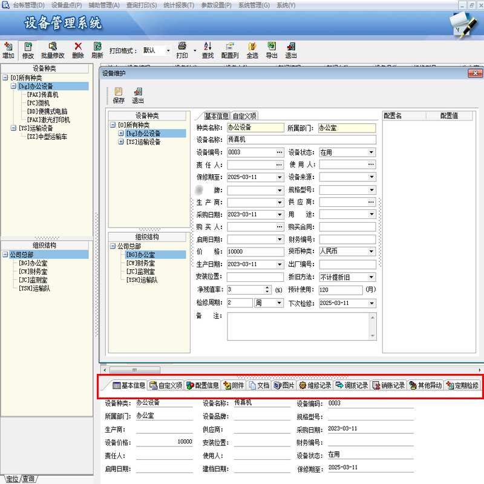
Task: Open the 设备盘点(P) menu
Action: 67,5
